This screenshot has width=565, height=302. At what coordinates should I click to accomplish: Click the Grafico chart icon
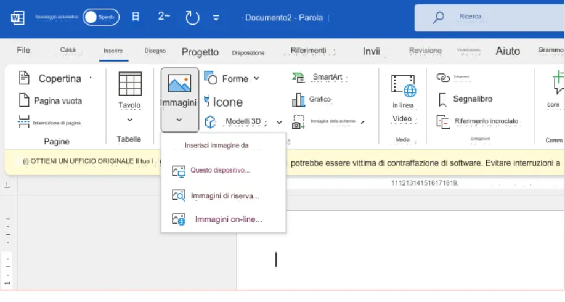pos(298,100)
